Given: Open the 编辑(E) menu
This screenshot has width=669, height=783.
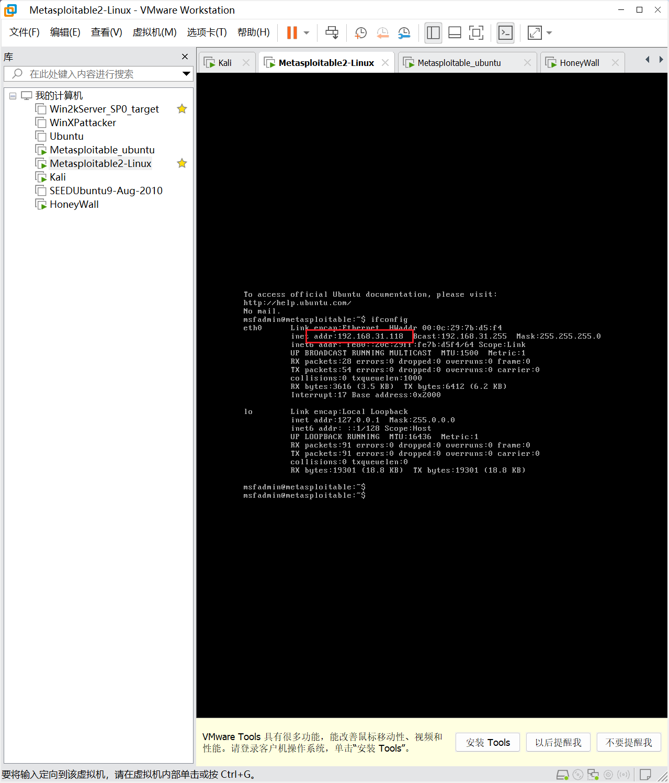Looking at the screenshot, I should (x=65, y=32).
